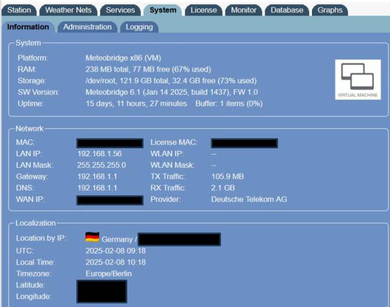The height and width of the screenshot is (307, 390).
Task: Go to the License tab
Action: pyautogui.click(x=203, y=10)
